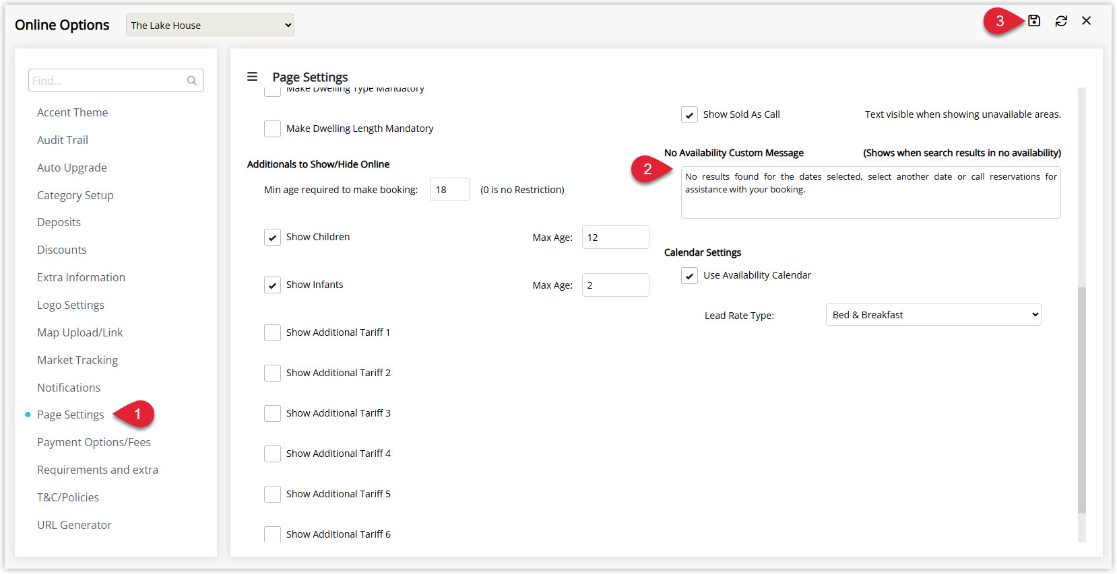This screenshot has width=1117, height=574.
Task: Click the Show Infants Max Age field
Action: click(x=616, y=285)
